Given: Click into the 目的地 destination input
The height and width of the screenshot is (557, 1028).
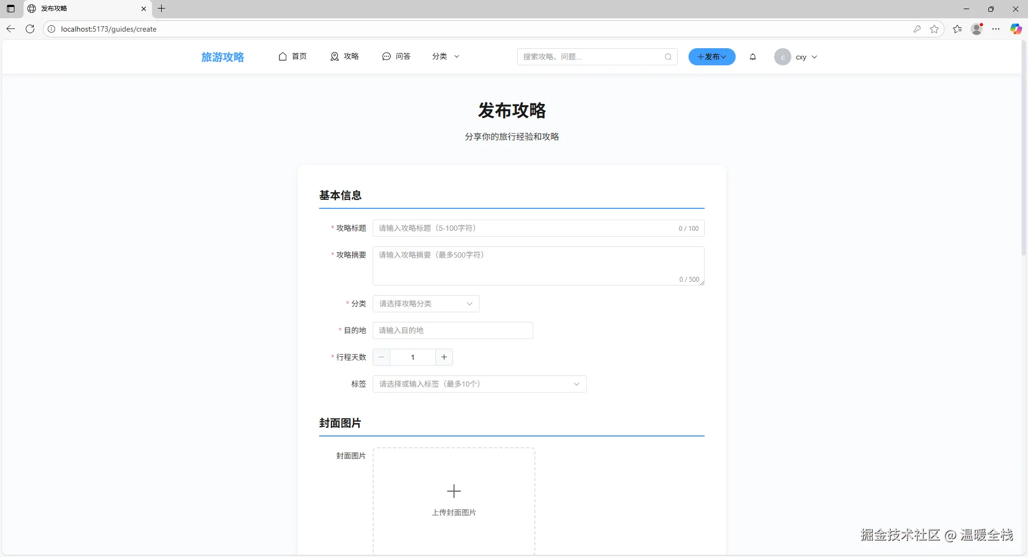Looking at the screenshot, I should tap(452, 330).
